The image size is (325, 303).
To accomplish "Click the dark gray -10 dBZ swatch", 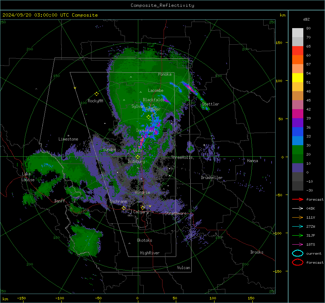I will (x=298, y=186).
